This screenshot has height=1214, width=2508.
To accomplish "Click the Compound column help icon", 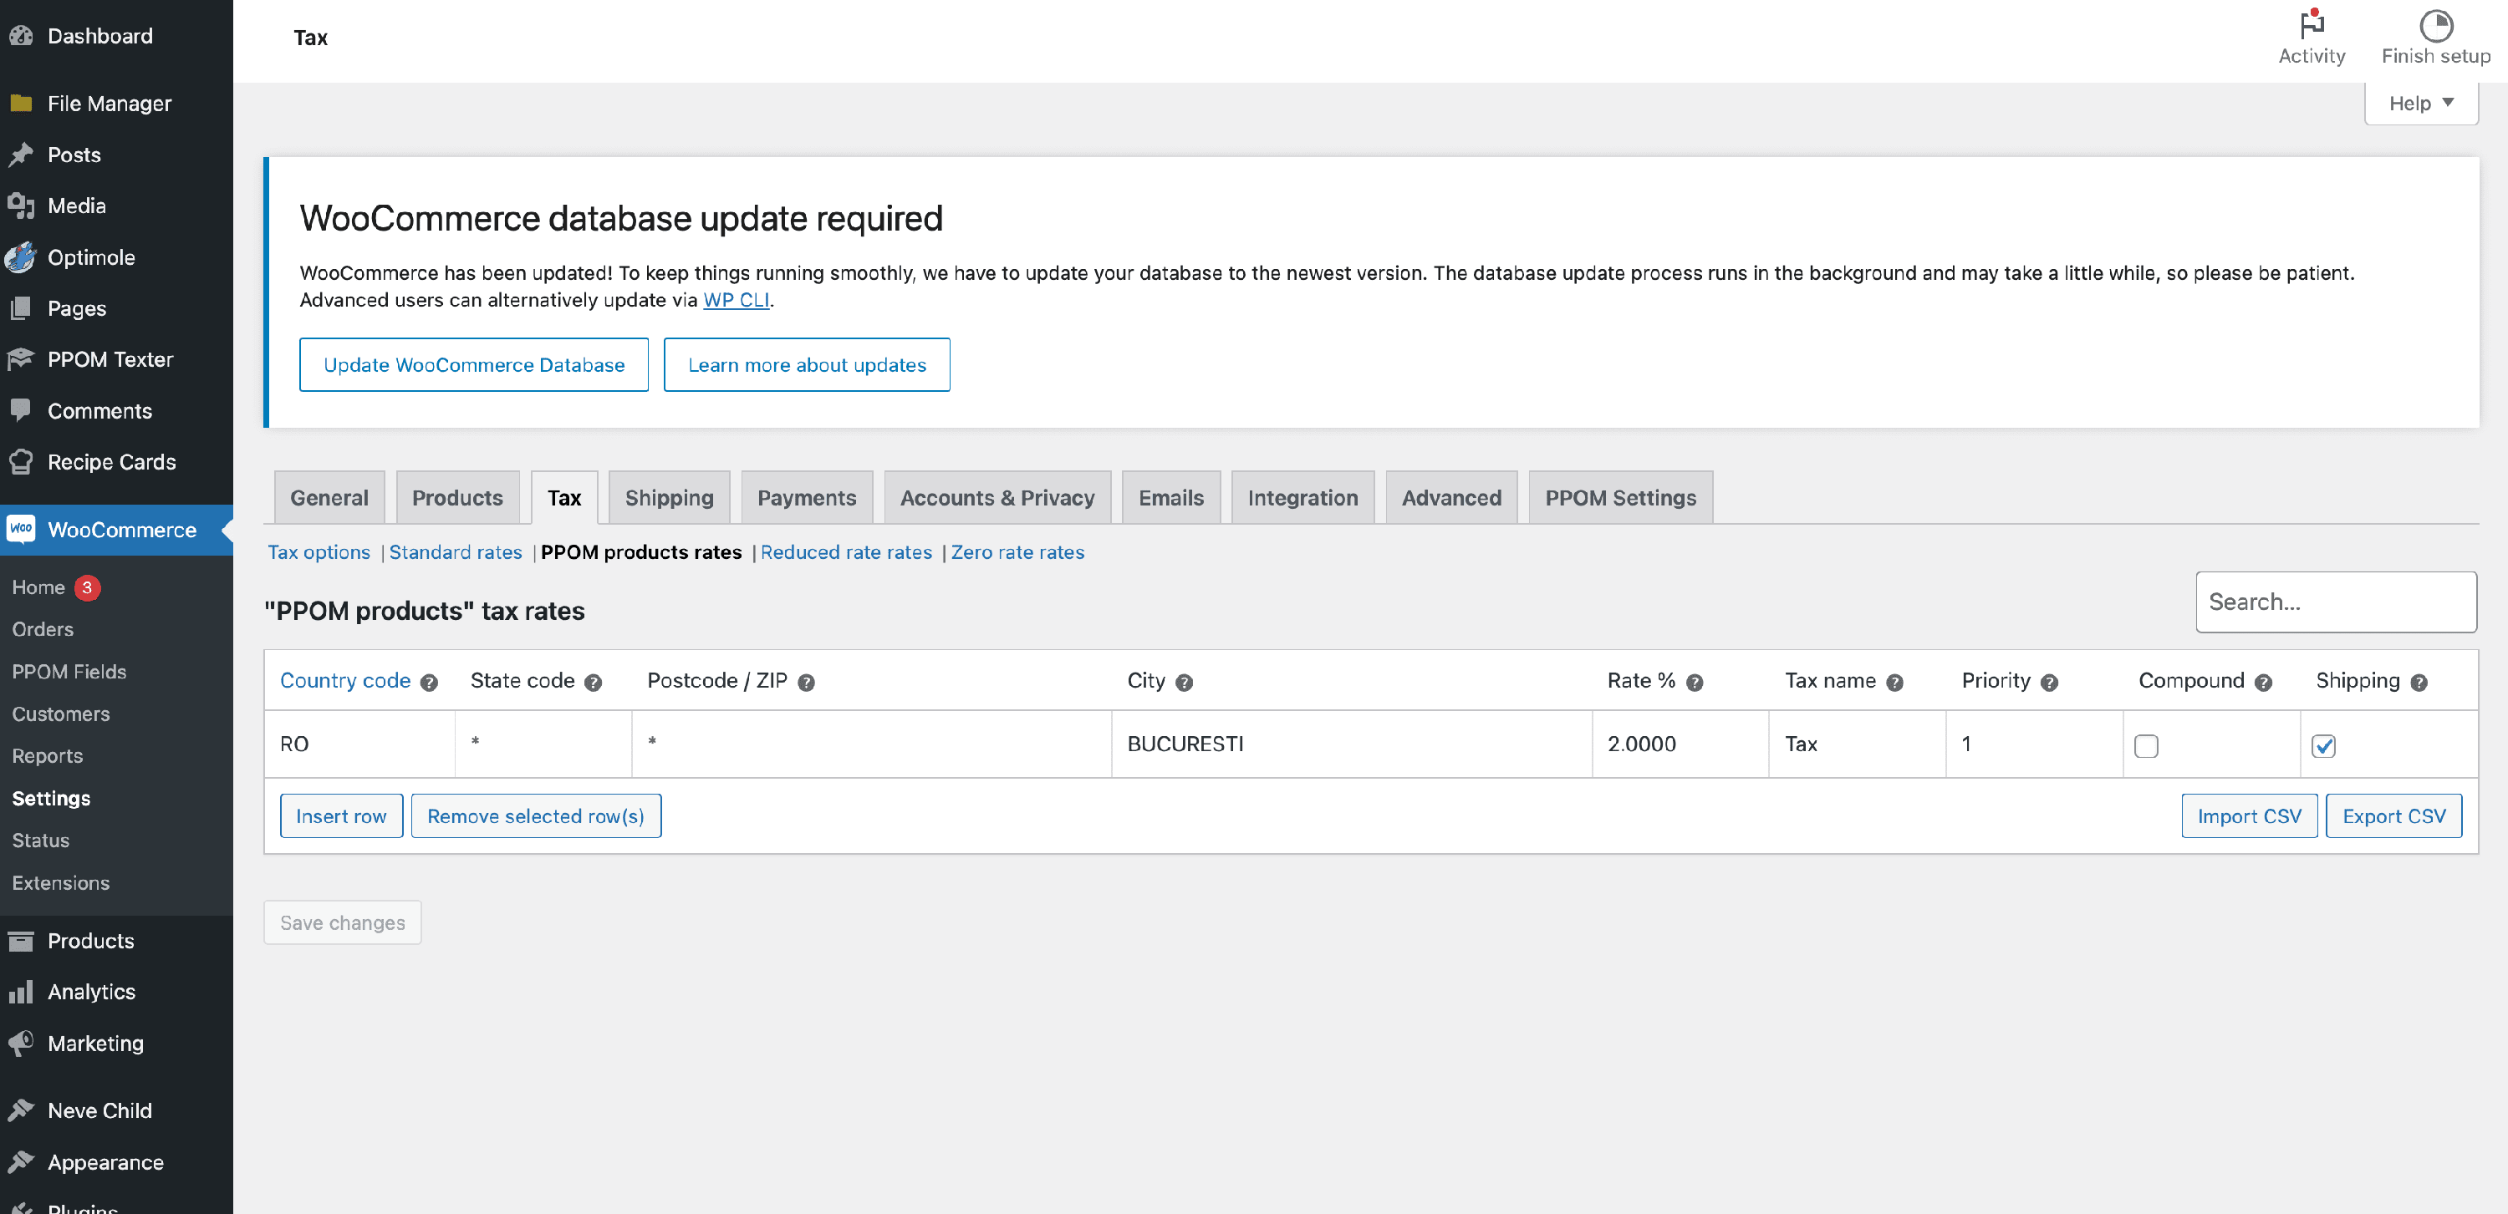I will point(2263,683).
